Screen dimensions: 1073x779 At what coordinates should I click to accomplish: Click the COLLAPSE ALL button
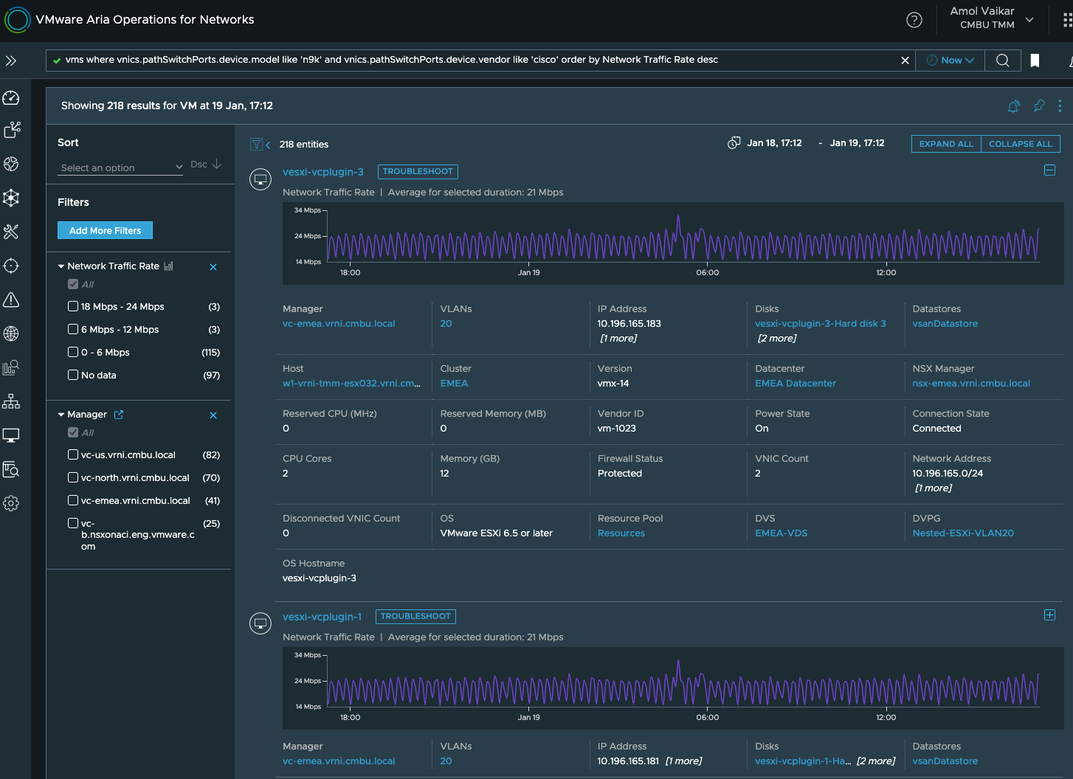click(1021, 144)
